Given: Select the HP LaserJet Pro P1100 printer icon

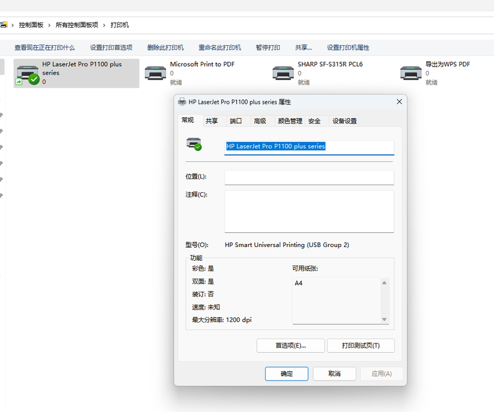Looking at the screenshot, I should click(27, 73).
